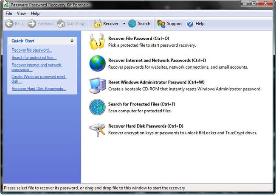276x195 pixels.
Task: Click the 'Forward' toolbar label
Action: tap(45, 24)
